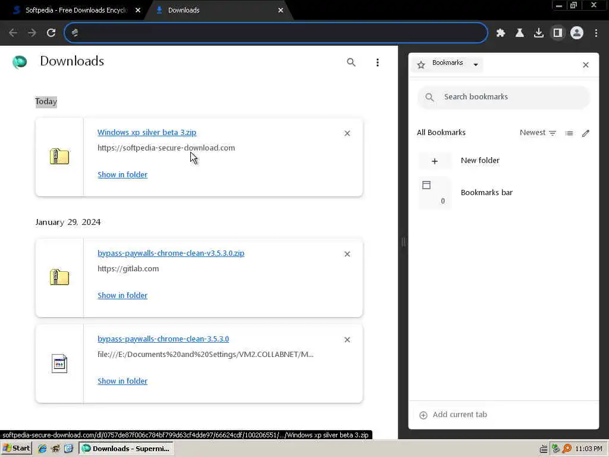
Task: Go back using the browser back arrow
Action: click(13, 33)
